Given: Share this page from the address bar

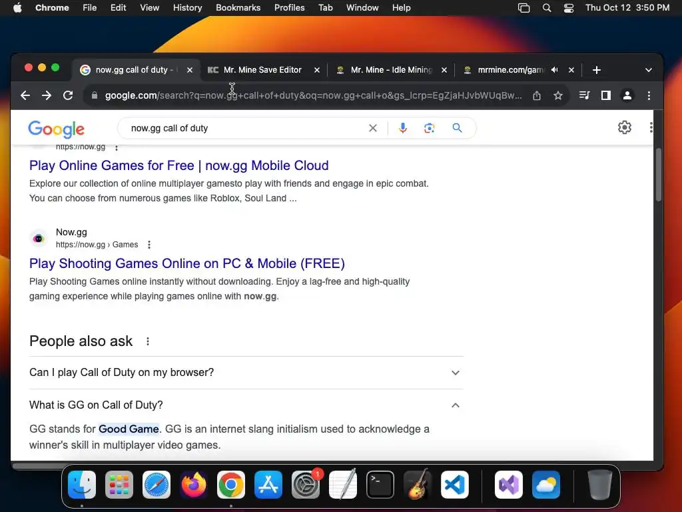Looking at the screenshot, I should [537, 95].
